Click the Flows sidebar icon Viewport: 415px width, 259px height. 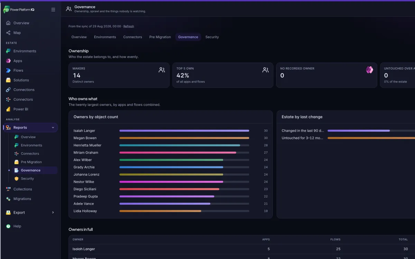tap(8, 70)
